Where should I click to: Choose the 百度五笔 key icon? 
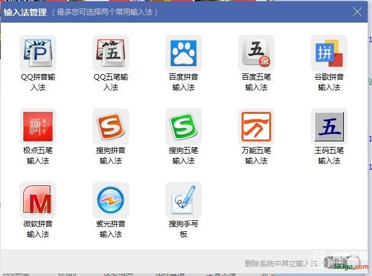[256, 53]
